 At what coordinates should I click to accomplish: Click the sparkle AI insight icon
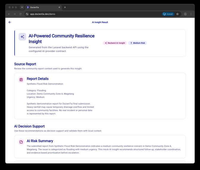coord(22,37)
